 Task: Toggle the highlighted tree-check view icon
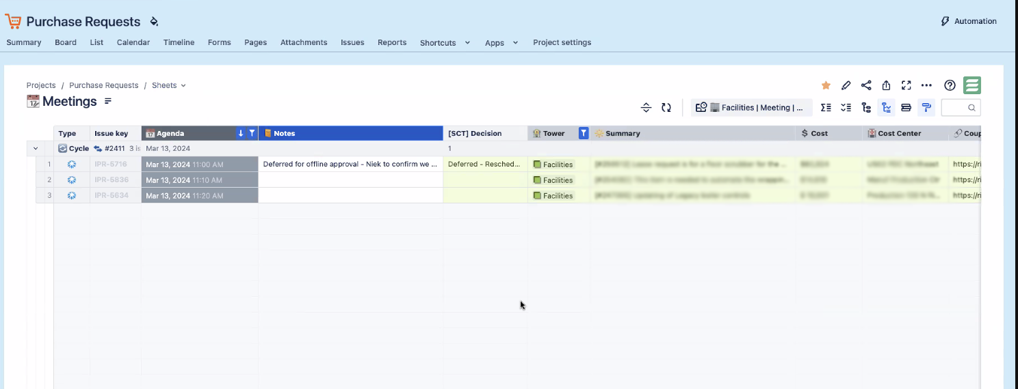pyautogui.click(x=886, y=107)
